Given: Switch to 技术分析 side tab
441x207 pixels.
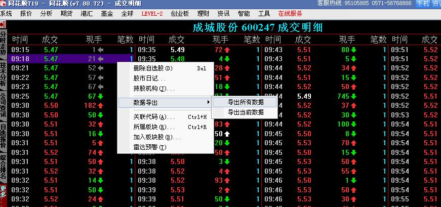Looking at the screenshot, I should pos(3,74).
